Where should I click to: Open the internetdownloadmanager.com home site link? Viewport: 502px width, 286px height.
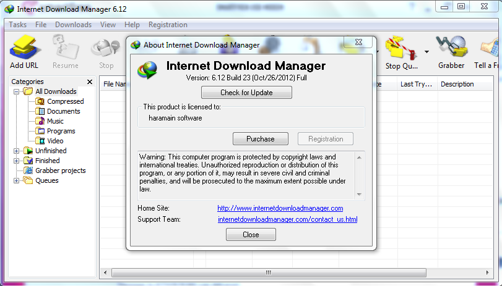click(x=280, y=208)
